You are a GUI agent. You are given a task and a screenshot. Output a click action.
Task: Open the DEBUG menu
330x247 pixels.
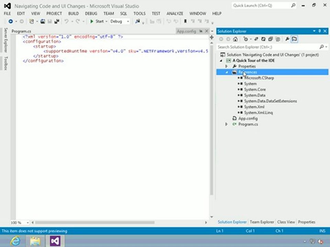(91, 13)
